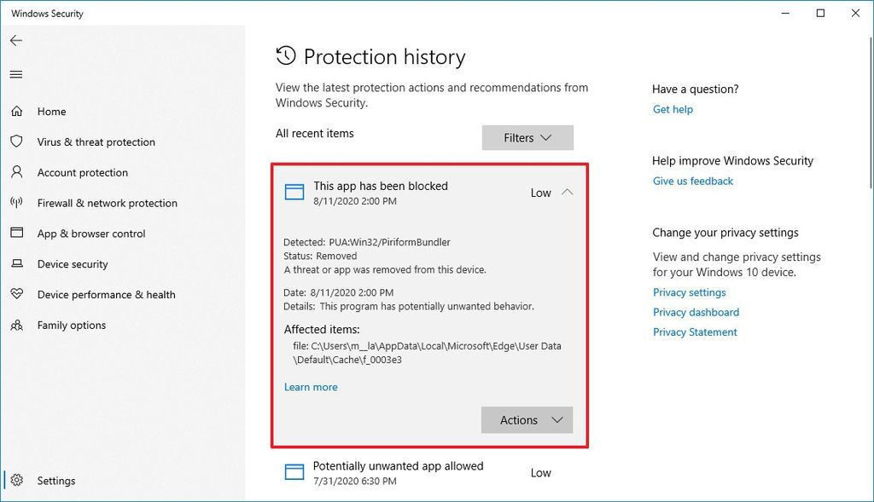Viewport: 874px width, 502px height.
Task: Open the Actions dropdown
Action: point(527,419)
